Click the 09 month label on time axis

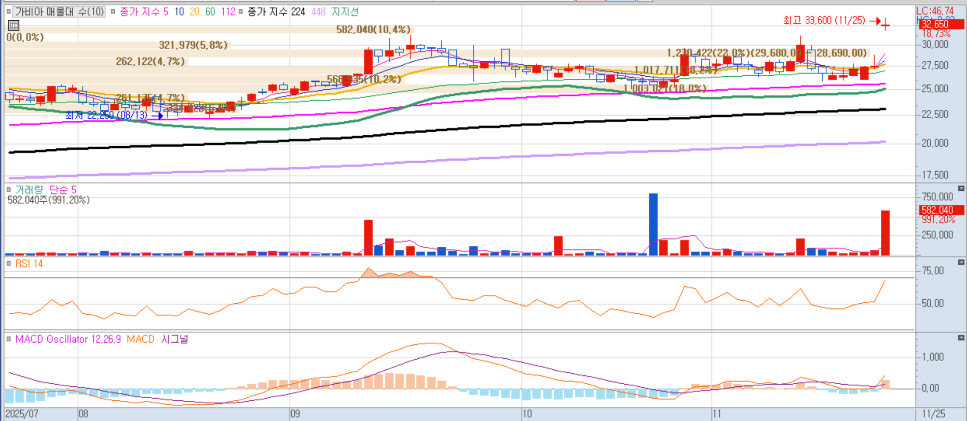pyautogui.click(x=295, y=414)
